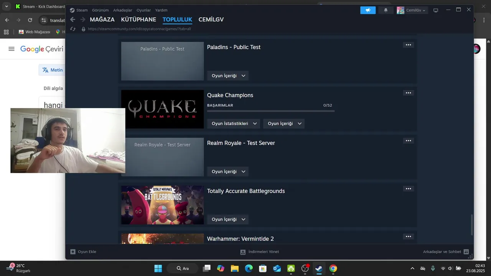Open more options for Paladins - Public Test
Image resolution: width=491 pixels, height=276 pixels.
(408, 45)
